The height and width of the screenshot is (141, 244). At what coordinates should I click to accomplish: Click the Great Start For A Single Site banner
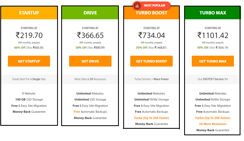click(29, 79)
